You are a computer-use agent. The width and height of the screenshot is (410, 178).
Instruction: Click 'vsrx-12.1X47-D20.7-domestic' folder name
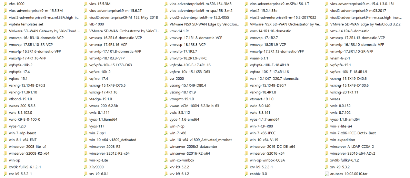[274, 78]
